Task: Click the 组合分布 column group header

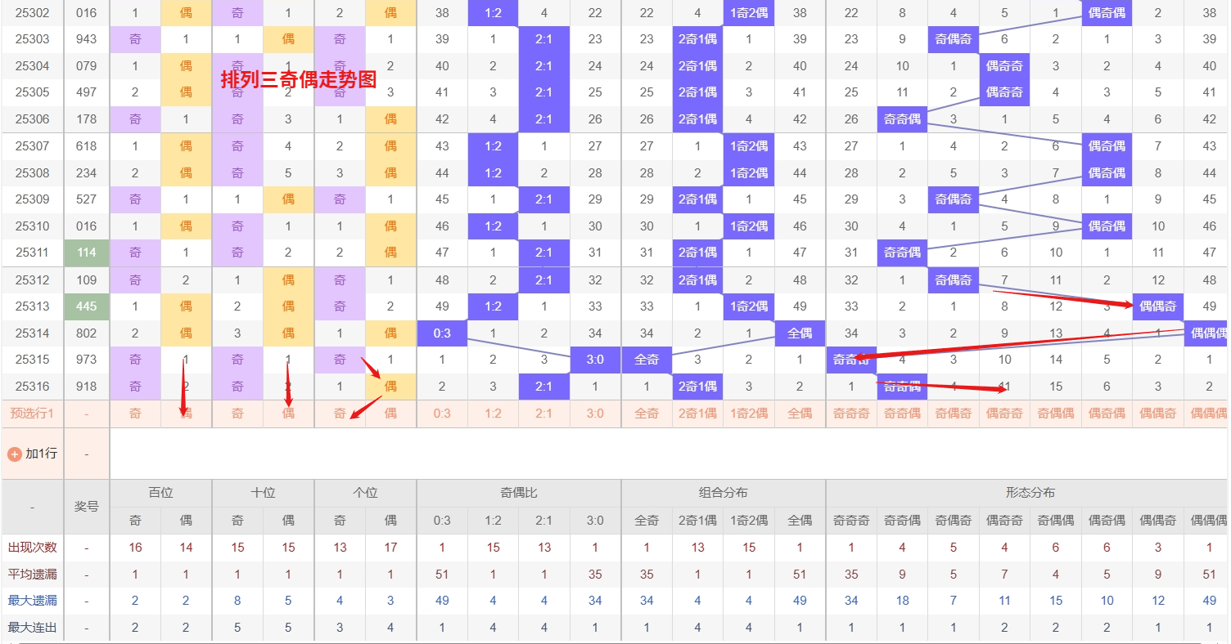Action: point(723,493)
